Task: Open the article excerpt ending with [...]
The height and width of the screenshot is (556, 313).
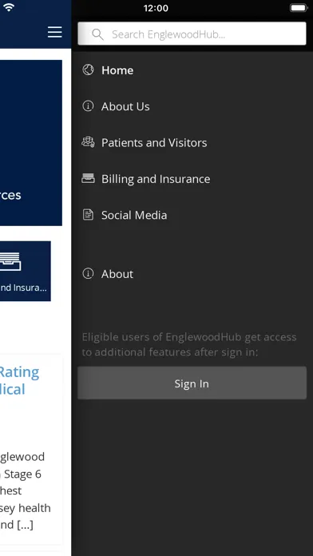Action: pos(26,490)
